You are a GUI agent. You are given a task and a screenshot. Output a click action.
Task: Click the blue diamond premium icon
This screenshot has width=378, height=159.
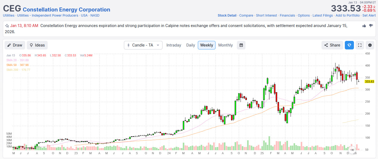[349, 45]
